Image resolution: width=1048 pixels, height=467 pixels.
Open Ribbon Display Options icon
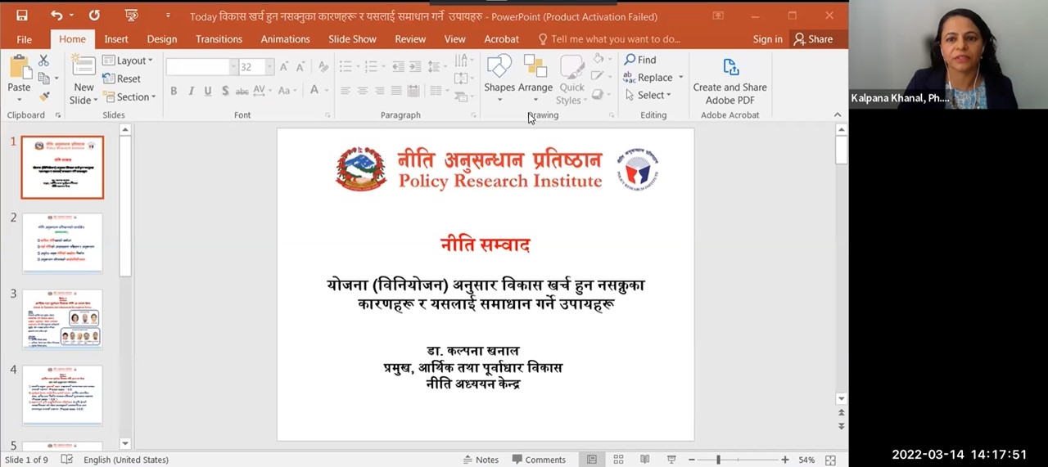tap(718, 16)
